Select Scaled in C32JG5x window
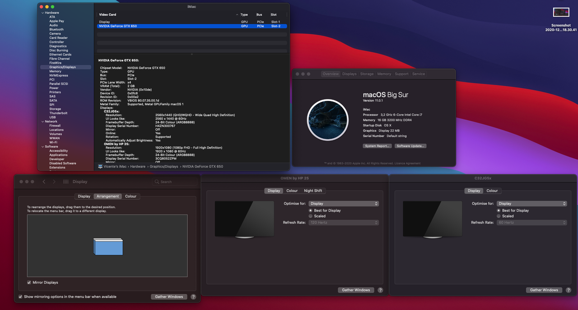The height and width of the screenshot is (310, 578). click(499, 216)
